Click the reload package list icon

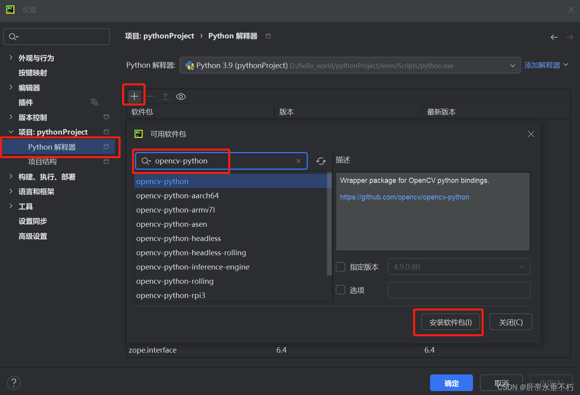(x=321, y=161)
